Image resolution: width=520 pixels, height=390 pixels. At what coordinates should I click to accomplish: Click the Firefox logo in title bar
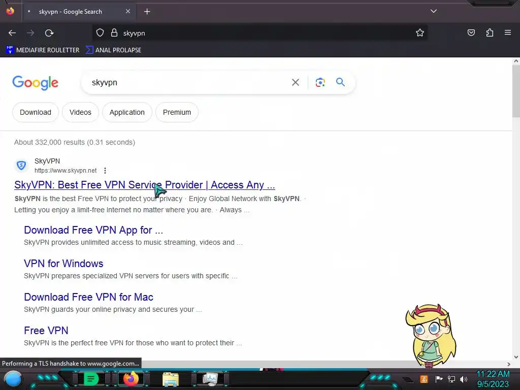pos(10,11)
